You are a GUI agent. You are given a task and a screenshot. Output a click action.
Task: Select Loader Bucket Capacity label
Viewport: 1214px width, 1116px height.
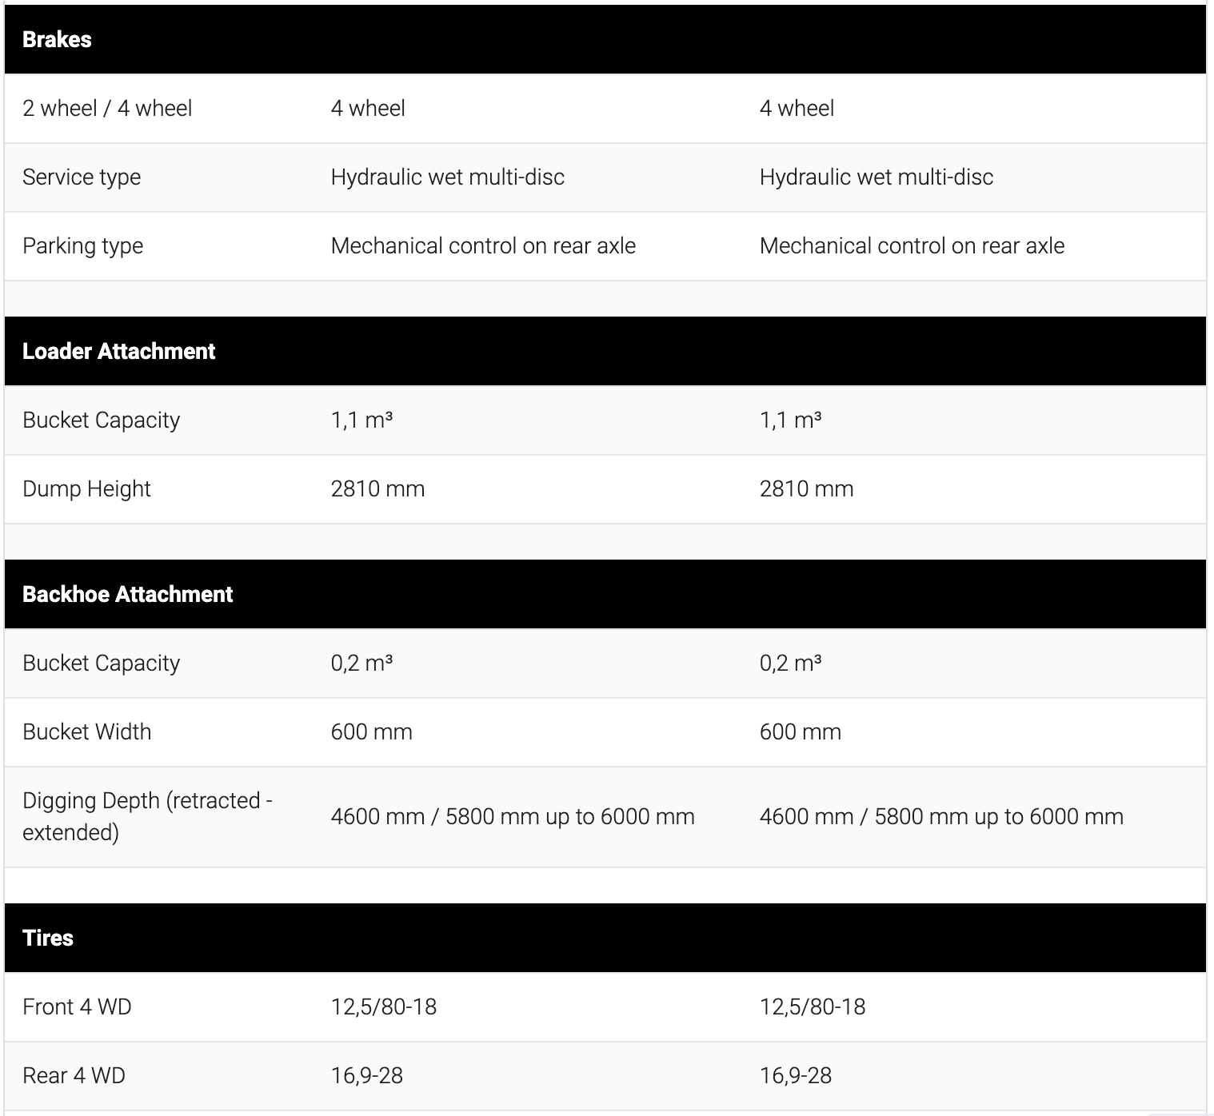[x=102, y=420]
